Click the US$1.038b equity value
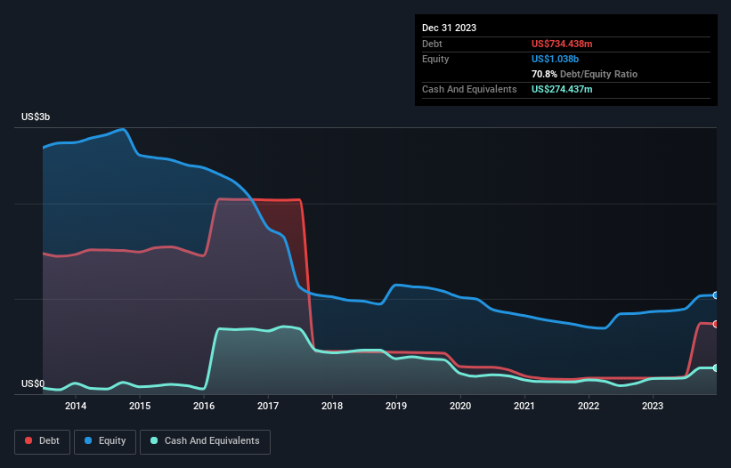Screen dimensions: 731x468 [555, 59]
